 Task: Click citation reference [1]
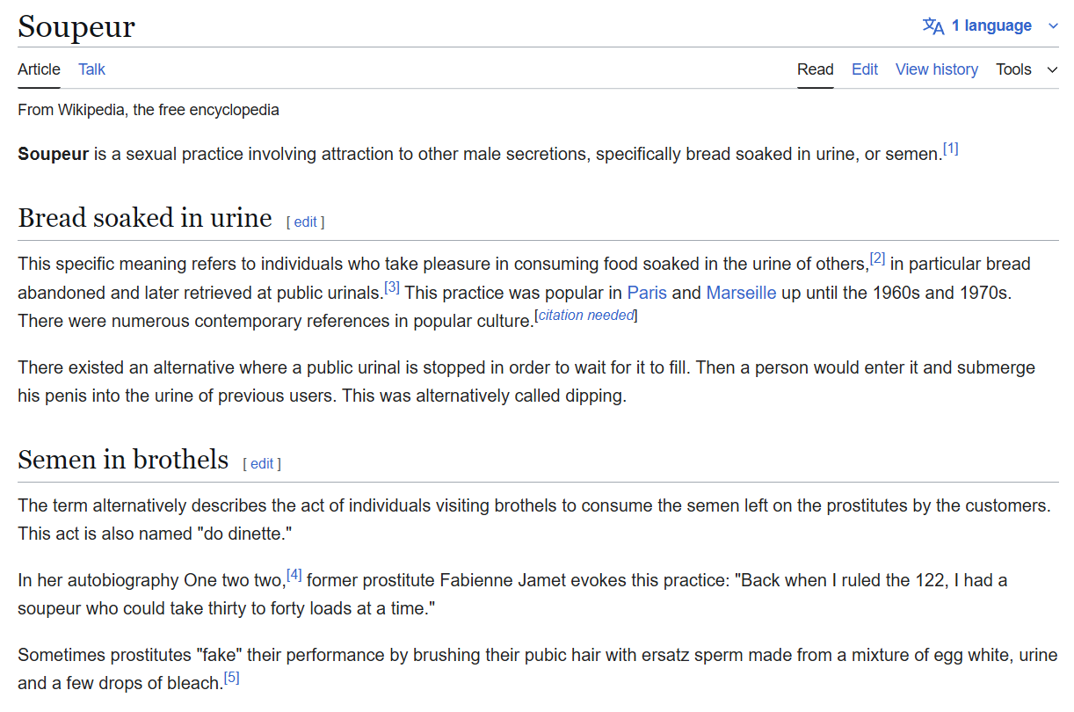[950, 149]
